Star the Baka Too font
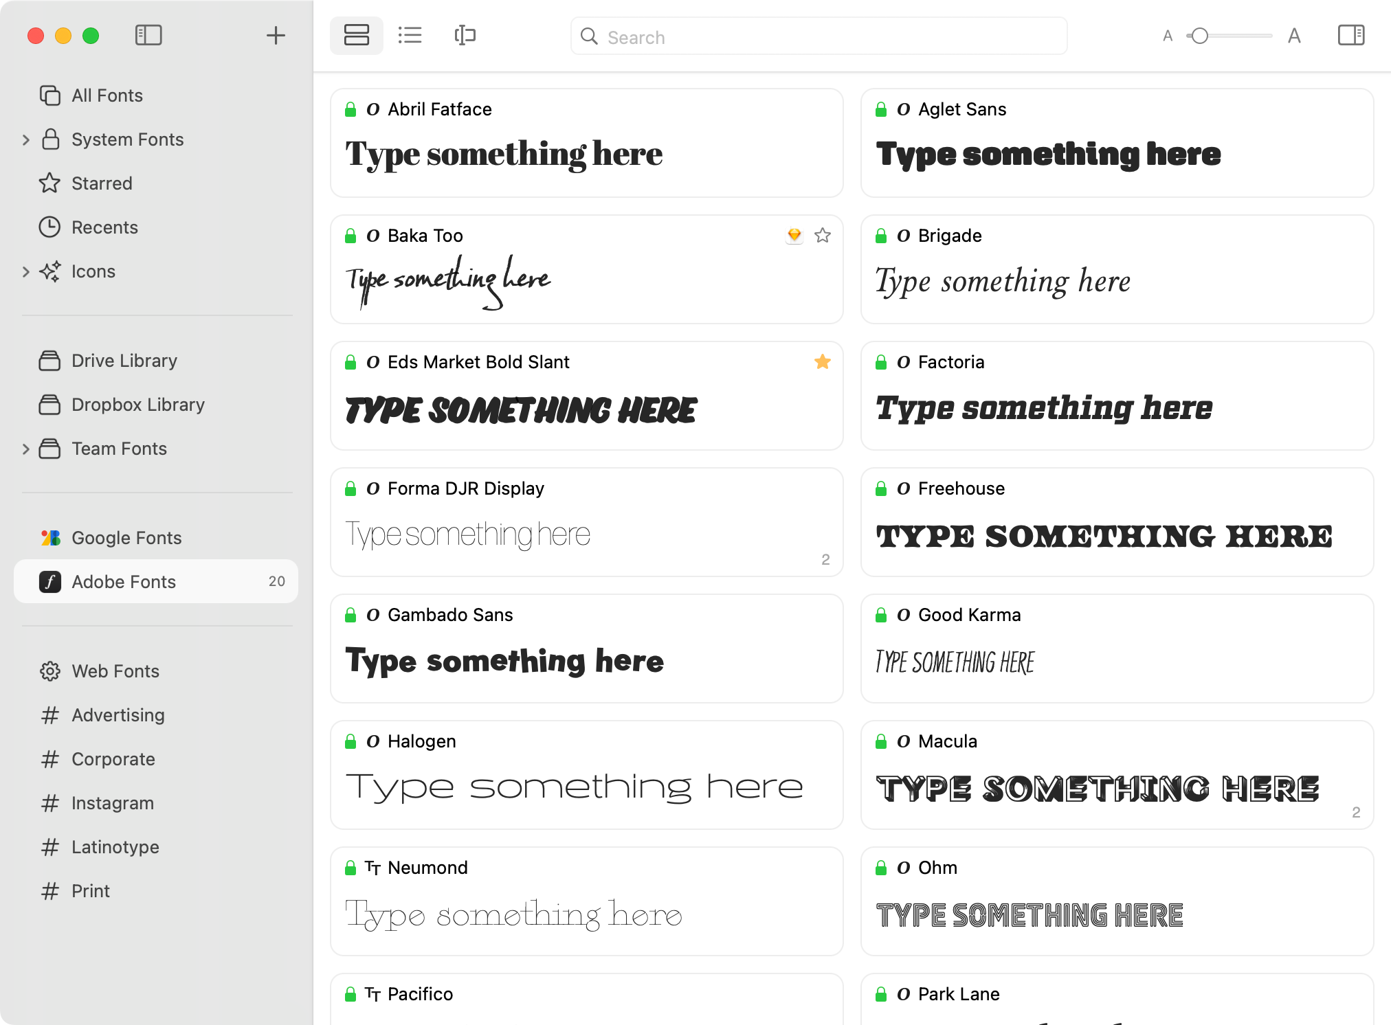The image size is (1391, 1025). [x=822, y=235]
